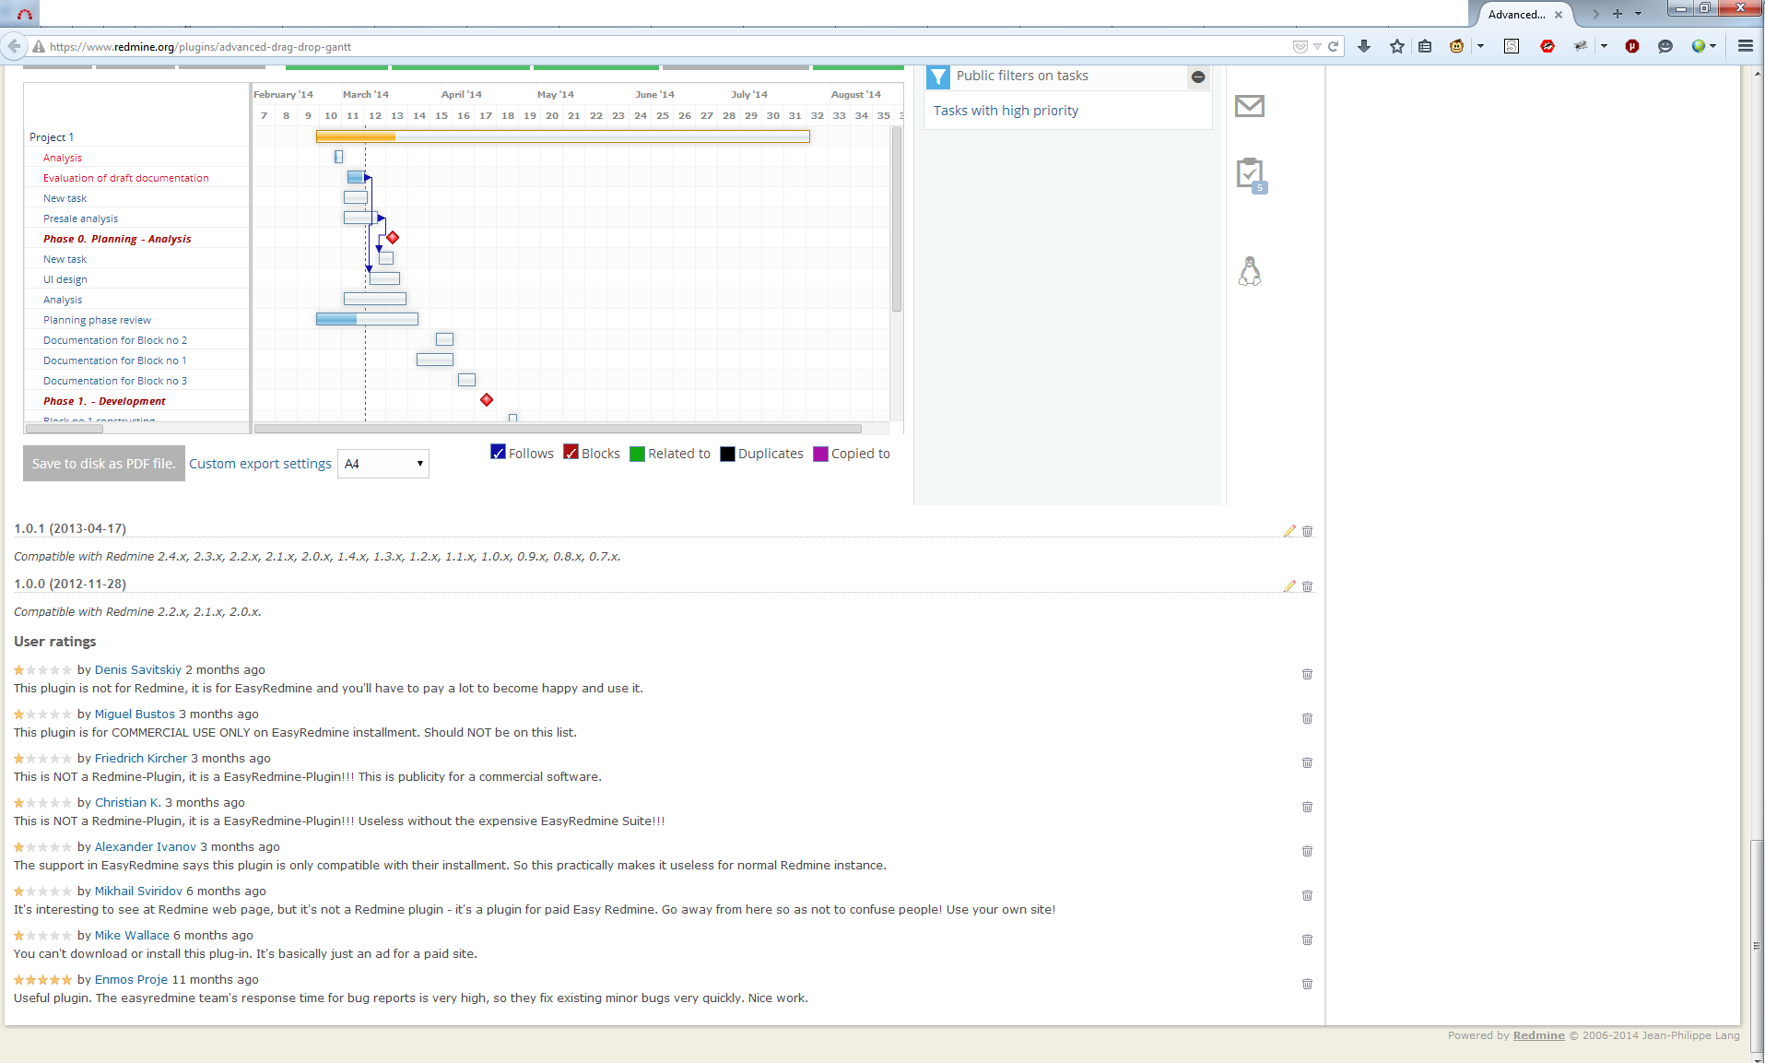Collapse the Public filters on tasks panel
Viewport: 1765px width, 1063px height.
pos(1198,77)
